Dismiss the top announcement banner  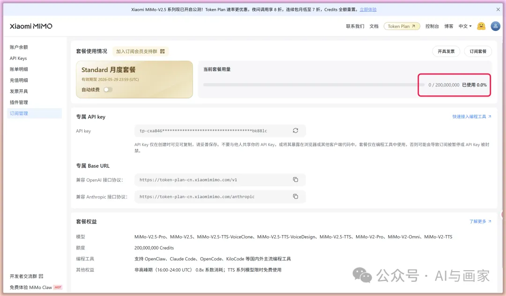(x=498, y=10)
